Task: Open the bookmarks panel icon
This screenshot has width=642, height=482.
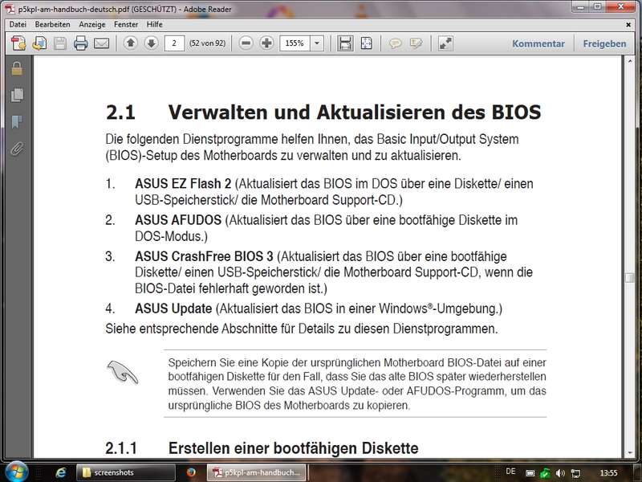Action: (x=16, y=122)
